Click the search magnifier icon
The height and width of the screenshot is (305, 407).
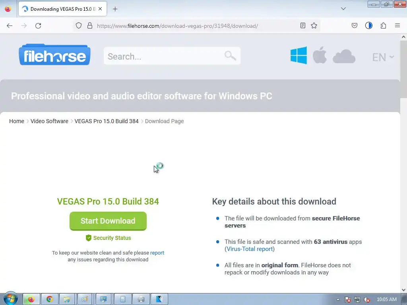point(230,56)
